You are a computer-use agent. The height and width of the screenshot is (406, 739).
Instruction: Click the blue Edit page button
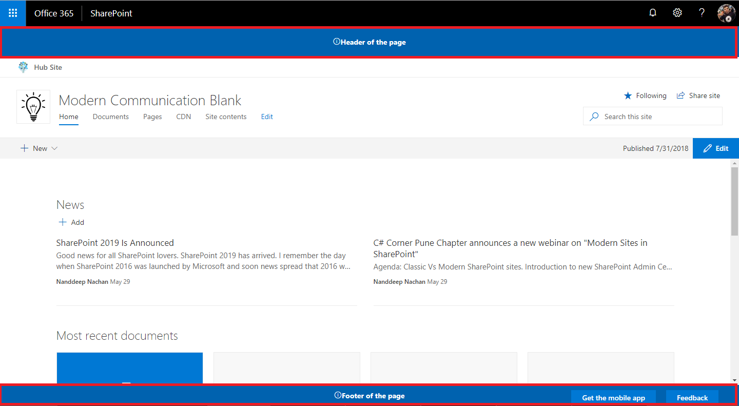(x=716, y=148)
